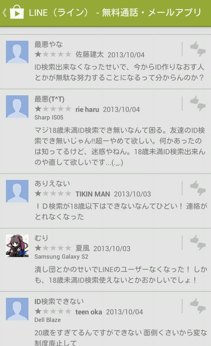The height and width of the screenshot is (346, 211).
Task: Open 夏風's anime avatar picture
Action: (17, 246)
